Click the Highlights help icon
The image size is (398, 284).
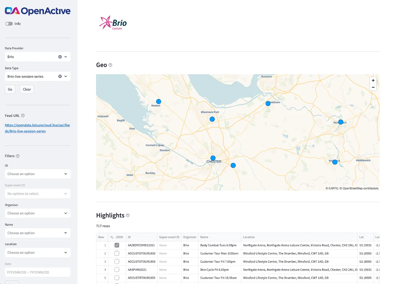pyautogui.click(x=128, y=215)
